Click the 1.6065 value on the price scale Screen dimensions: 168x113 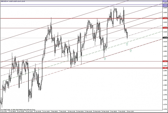pyautogui.click(x=165, y=51)
